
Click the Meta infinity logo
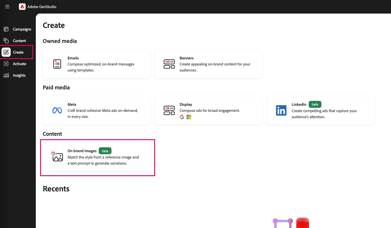[x=57, y=110]
